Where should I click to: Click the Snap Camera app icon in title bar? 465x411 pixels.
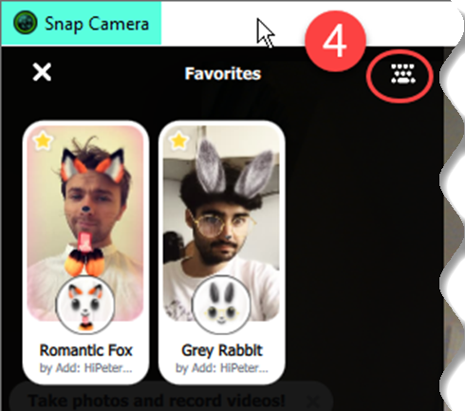point(26,23)
